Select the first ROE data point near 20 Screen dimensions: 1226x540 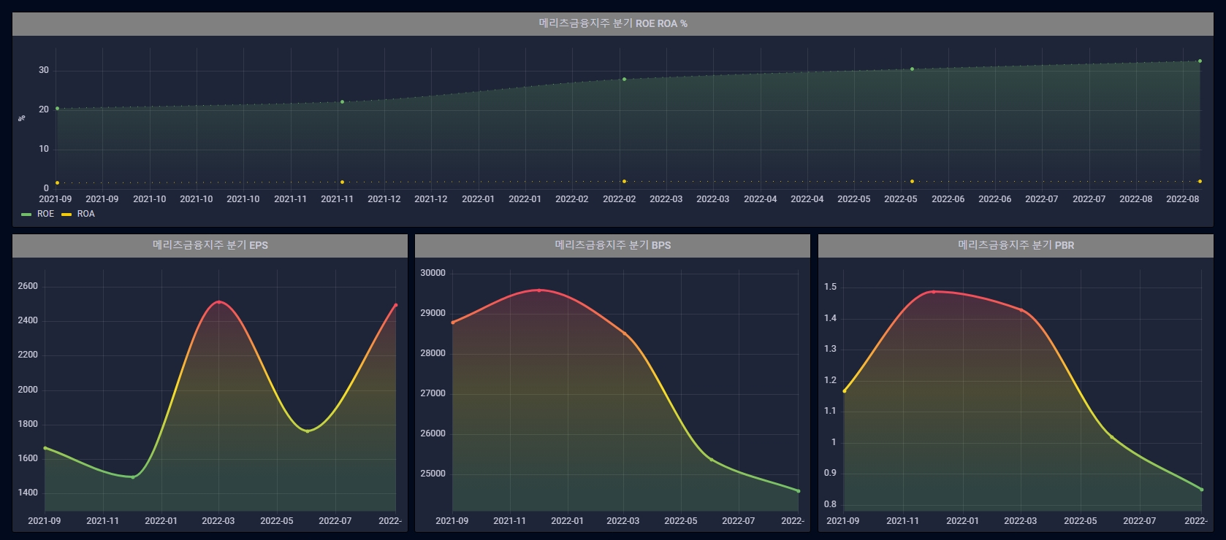57,109
